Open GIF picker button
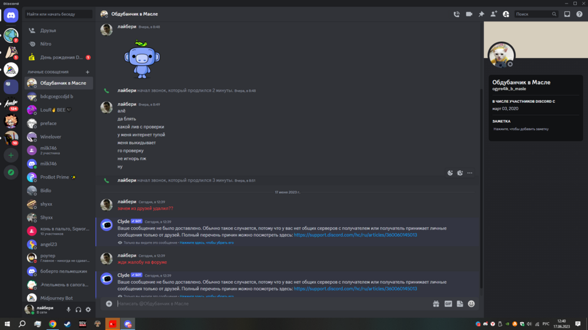This screenshot has height=330, width=588. click(448, 304)
